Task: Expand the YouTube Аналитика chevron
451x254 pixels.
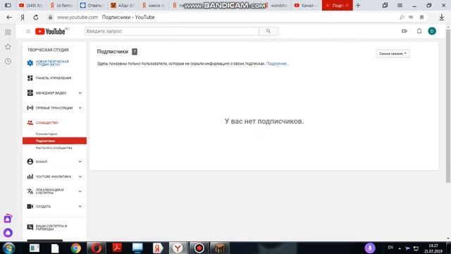Action: 80,176
